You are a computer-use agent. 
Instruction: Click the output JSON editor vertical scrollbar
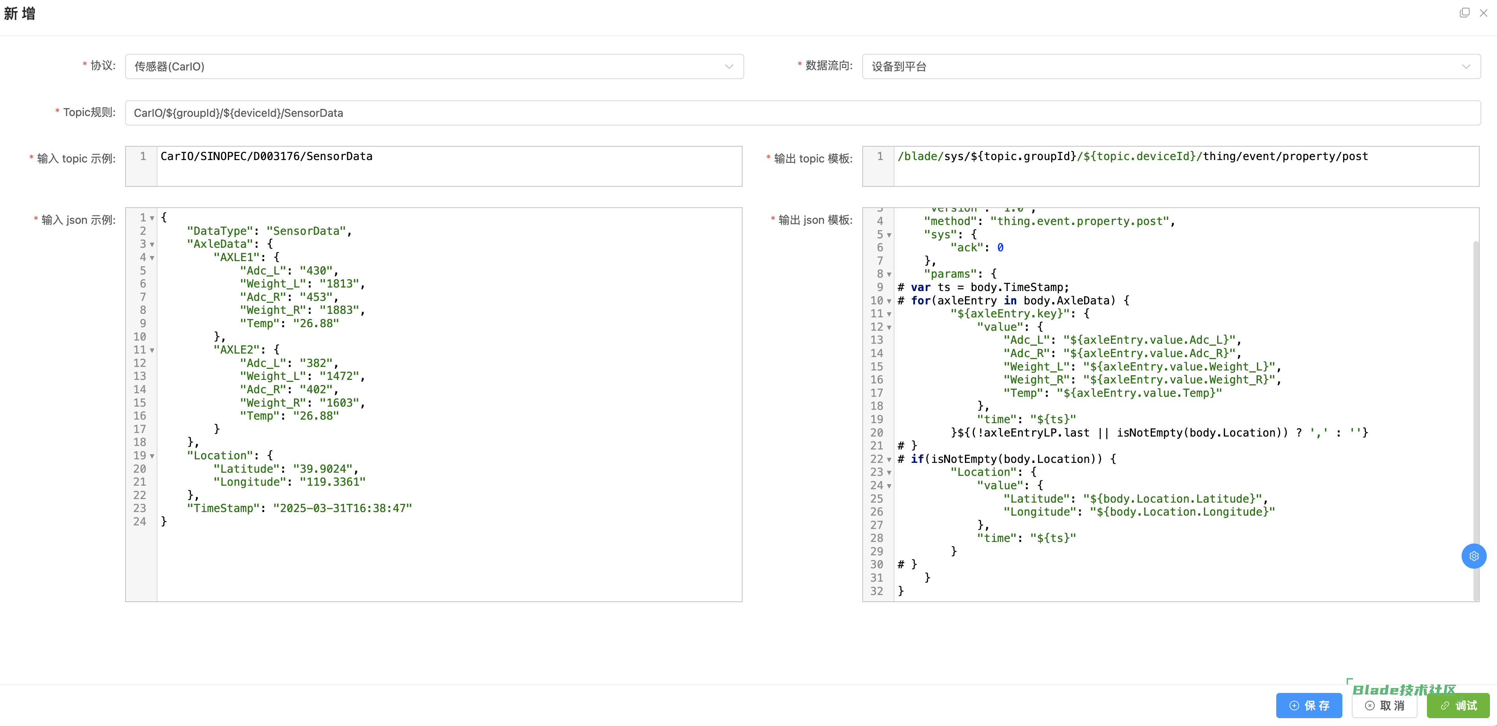pyautogui.click(x=1476, y=420)
